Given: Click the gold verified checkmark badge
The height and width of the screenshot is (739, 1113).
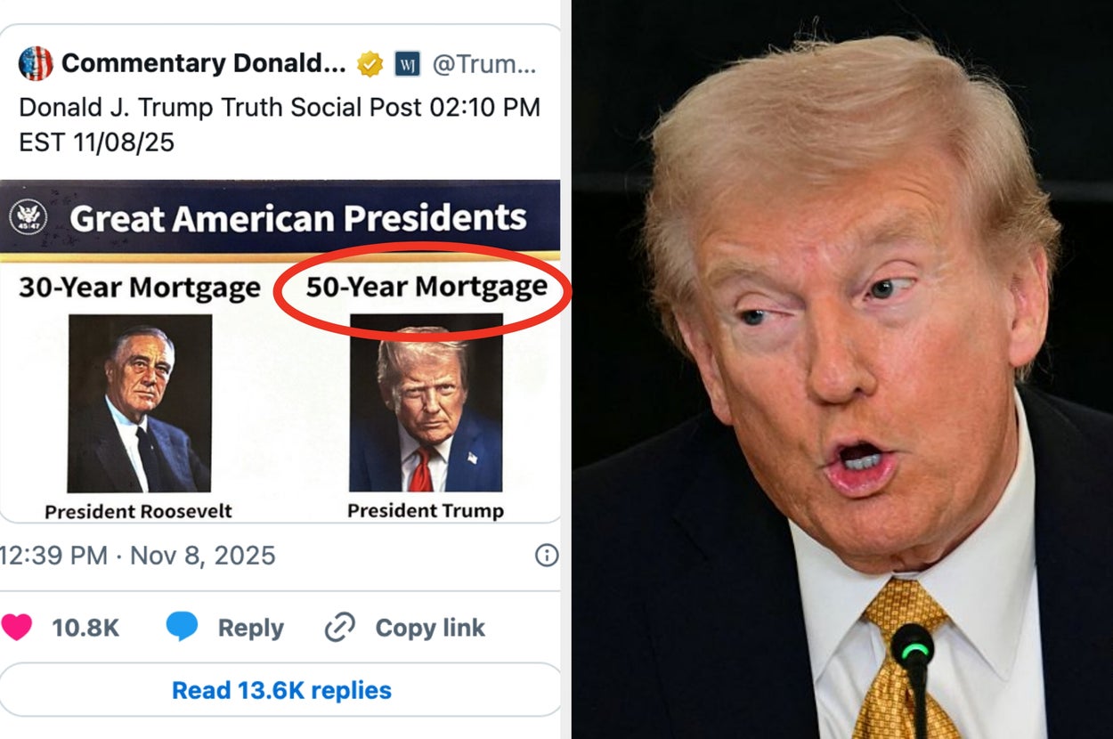Looking at the screenshot, I should (371, 63).
